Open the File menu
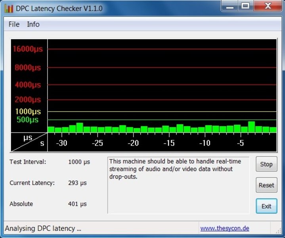This screenshot has width=285, height=238. click(14, 24)
